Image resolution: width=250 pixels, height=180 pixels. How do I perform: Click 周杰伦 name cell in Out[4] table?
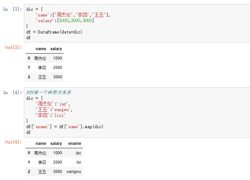pyautogui.click(x=40, y=153)
